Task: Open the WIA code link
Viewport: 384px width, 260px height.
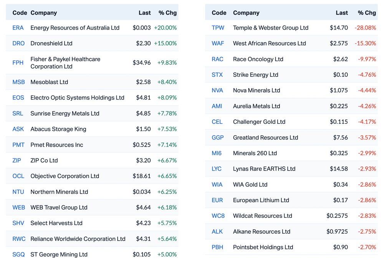Action: (x=217, y=184)
